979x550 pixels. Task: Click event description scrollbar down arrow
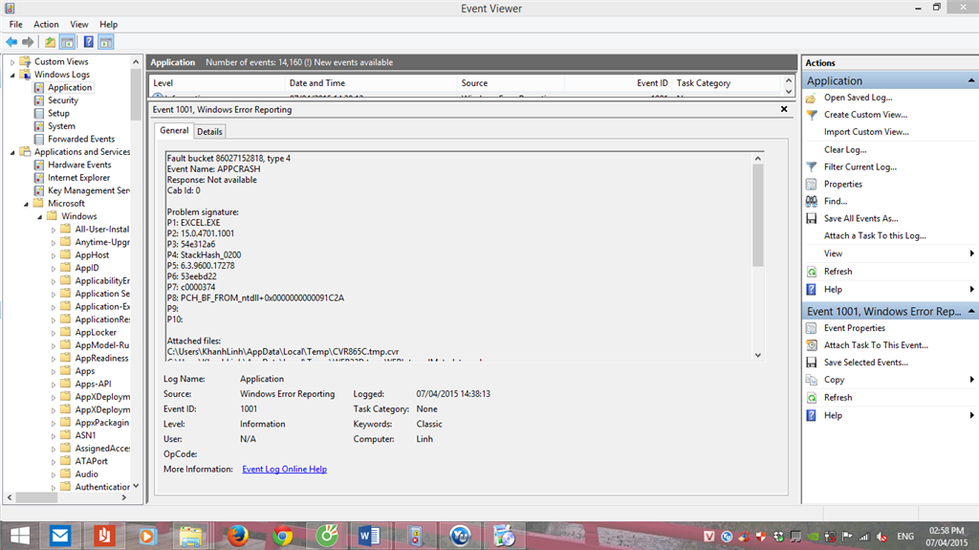758,355
